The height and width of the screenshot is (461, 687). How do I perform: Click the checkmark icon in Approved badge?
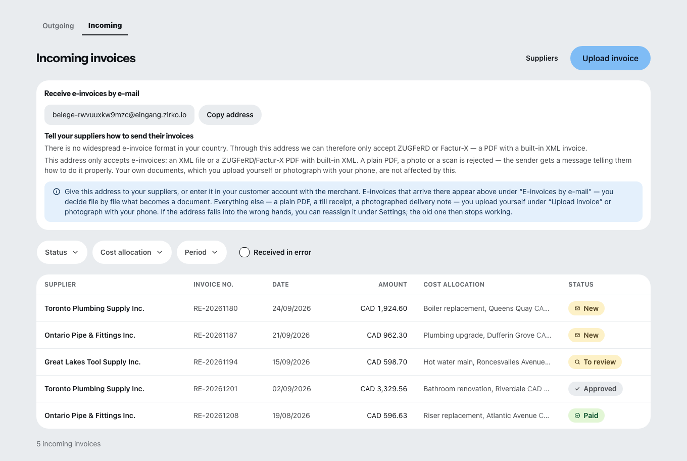pos(577,389)
